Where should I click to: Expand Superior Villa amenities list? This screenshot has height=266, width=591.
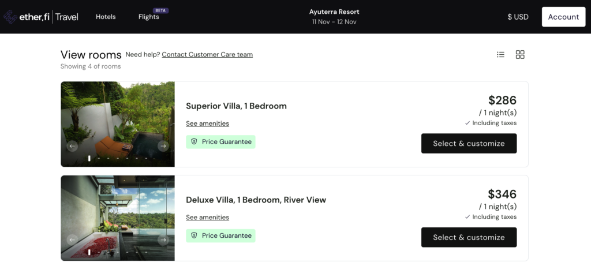(x=207, y=123)
